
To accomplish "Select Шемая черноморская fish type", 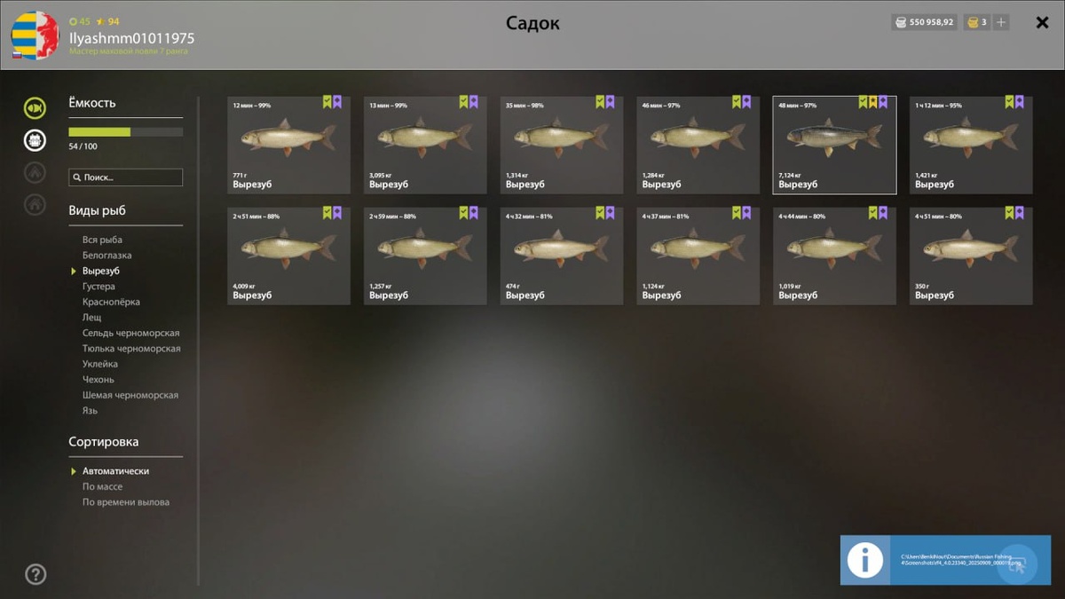I will coord(130,395).
